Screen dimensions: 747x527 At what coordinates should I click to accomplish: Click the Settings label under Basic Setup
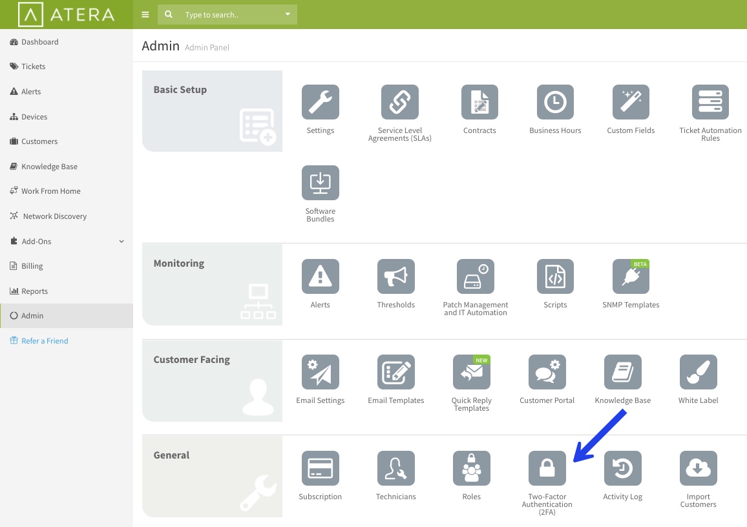320,130
